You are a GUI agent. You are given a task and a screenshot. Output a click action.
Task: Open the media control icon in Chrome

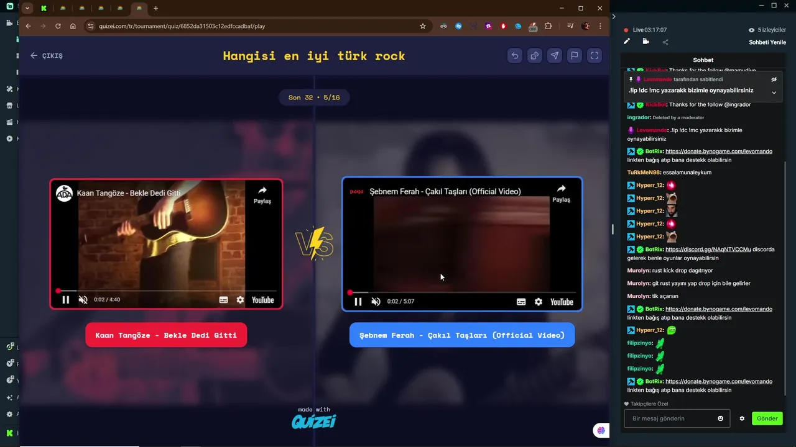click(570, 26)
